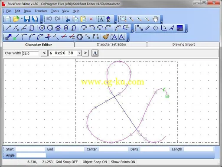Toggle Show Points ON in status bar
Viewport: 222px width, 167px height.
[x=123, y=162]
